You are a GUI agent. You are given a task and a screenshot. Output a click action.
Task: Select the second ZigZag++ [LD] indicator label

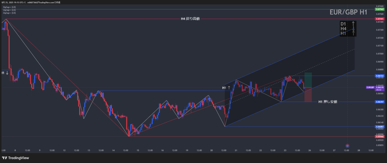[9, 10]
